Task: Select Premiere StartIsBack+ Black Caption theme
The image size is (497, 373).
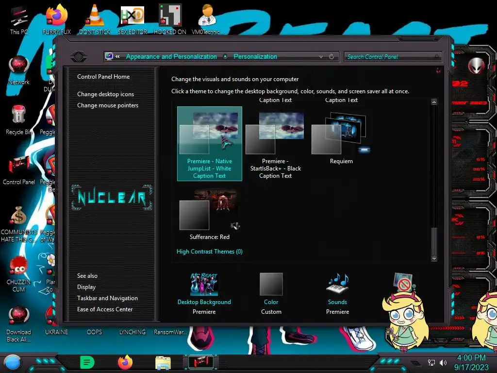Action: 276,145
